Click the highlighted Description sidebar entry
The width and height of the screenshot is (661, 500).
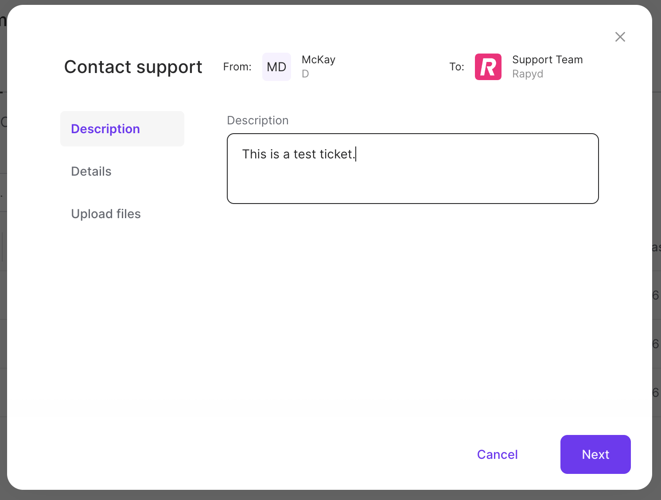[x=105, y=129]
